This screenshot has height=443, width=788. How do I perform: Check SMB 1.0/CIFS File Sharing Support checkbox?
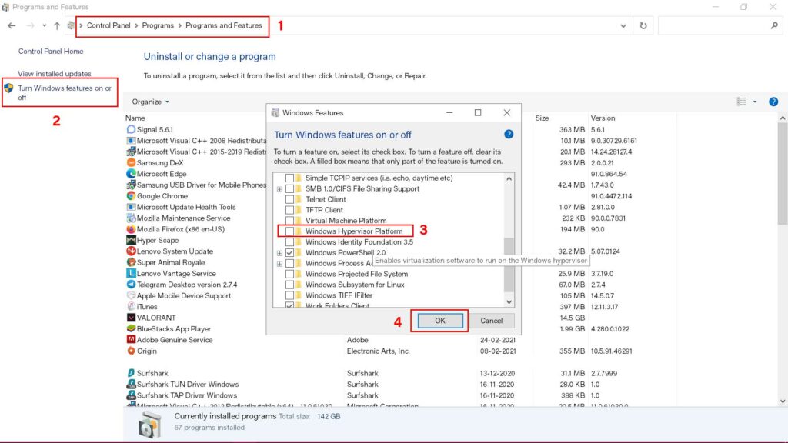tap(289, 189)
